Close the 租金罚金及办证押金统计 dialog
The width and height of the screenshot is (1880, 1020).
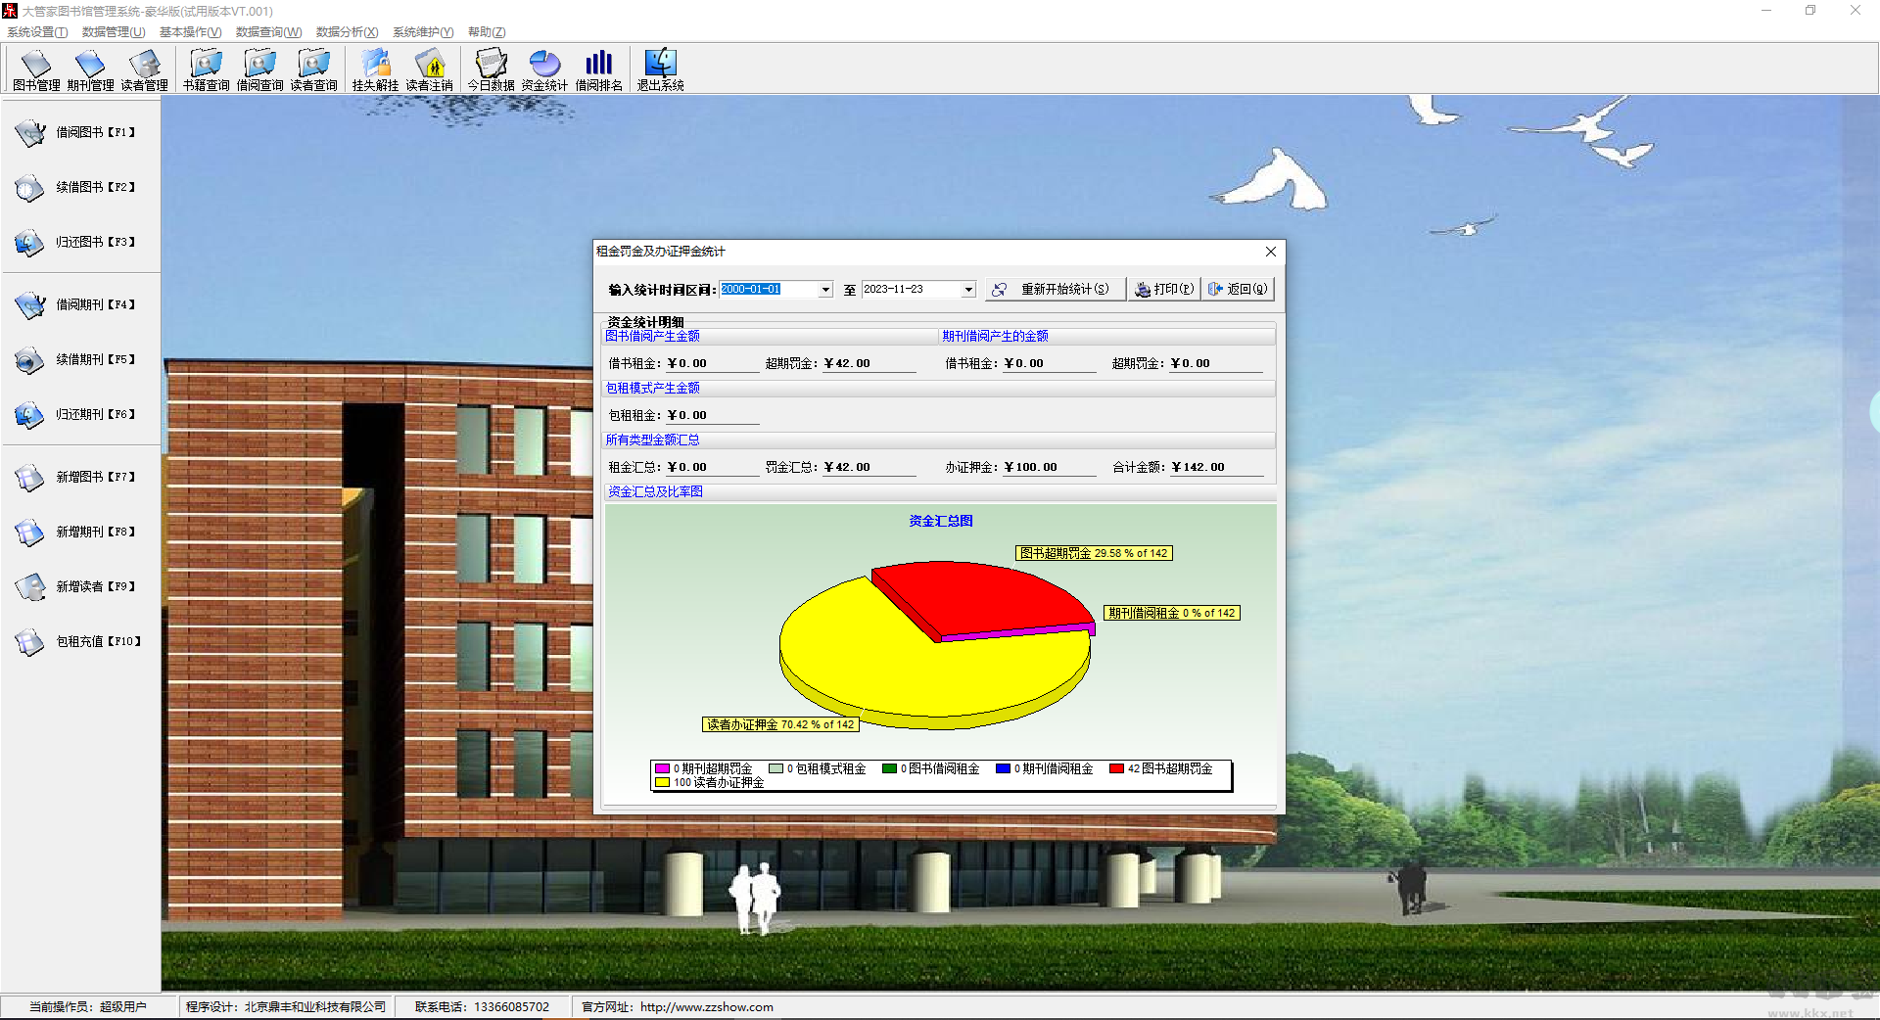point(1270,252)
